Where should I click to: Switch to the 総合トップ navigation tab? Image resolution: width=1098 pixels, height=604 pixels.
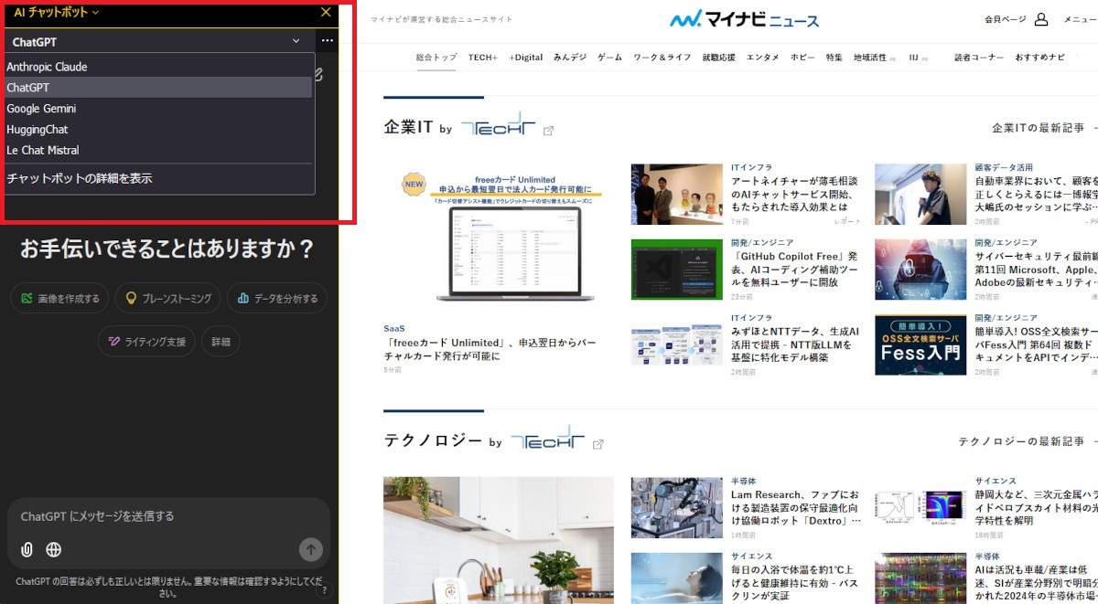pos(436,58)
